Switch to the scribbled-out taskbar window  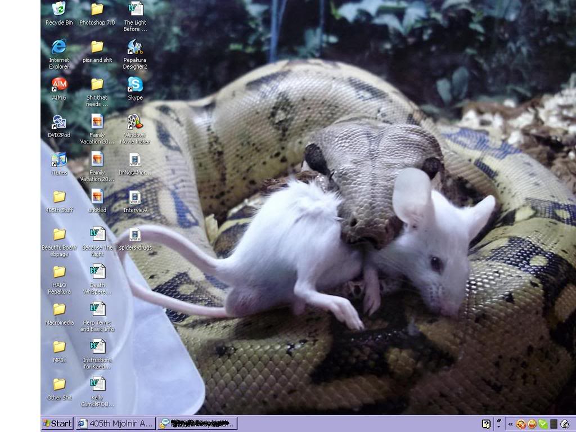point(197,424)
